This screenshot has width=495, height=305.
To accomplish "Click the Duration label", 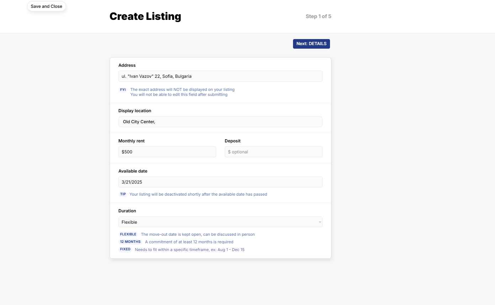I will [127, 211].
